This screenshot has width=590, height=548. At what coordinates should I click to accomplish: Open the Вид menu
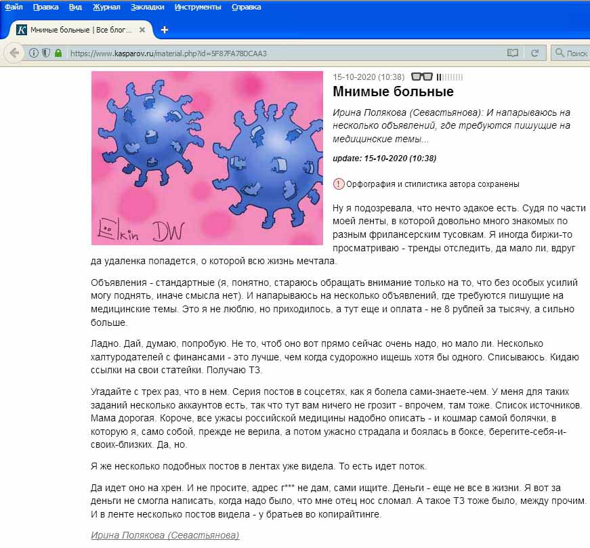pos(75,7)
